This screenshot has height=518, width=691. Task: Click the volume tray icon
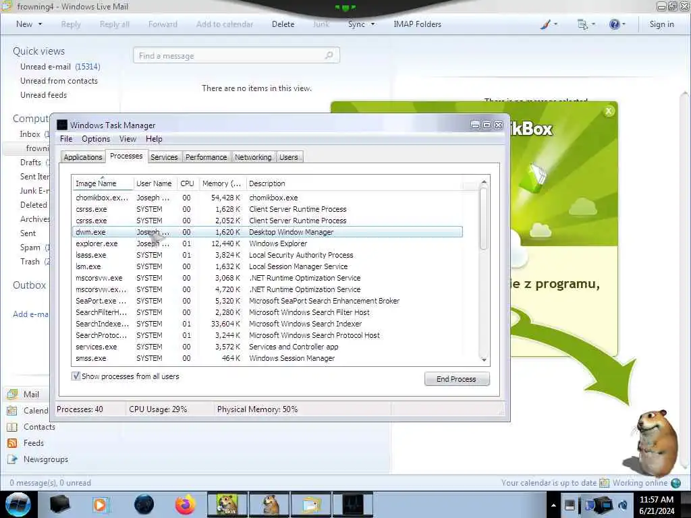coord(623,505)
